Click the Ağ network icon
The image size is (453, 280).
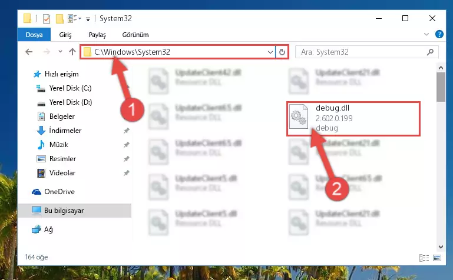point(37,229)
